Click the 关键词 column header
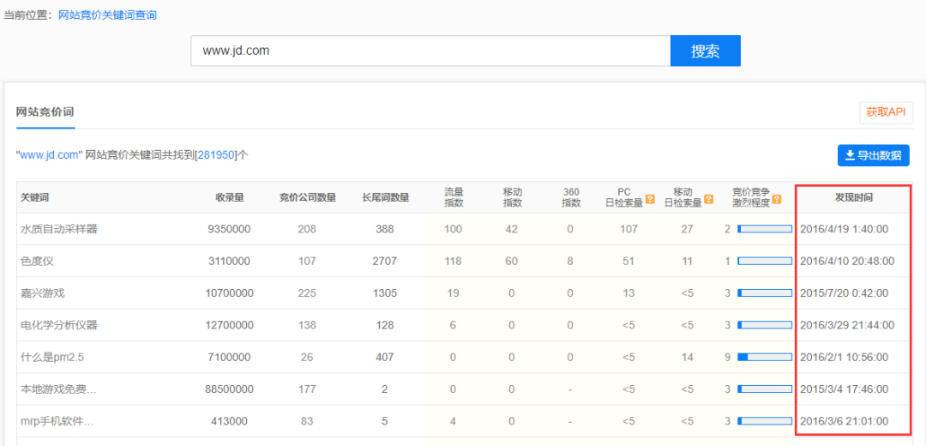 click(x=34, y=198)
